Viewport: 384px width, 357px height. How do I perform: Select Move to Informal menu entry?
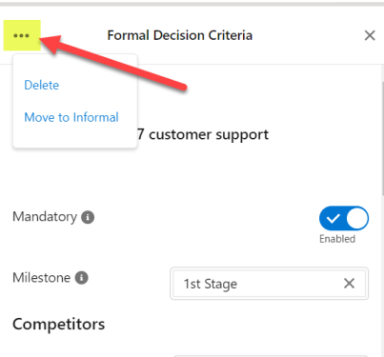[71, 117]
